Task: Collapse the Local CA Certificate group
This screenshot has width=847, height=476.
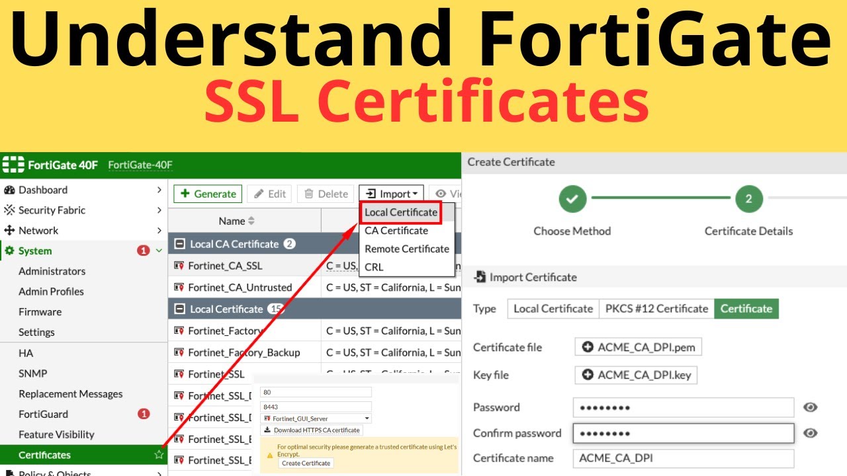Action: tap(179, 244)
